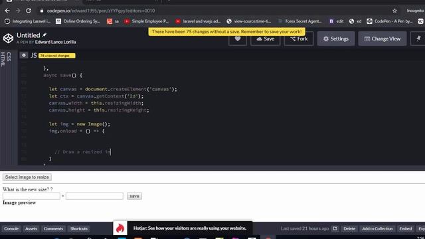
Task: Open Edward Lance Lorilla's profile
Action: [55, 42]
